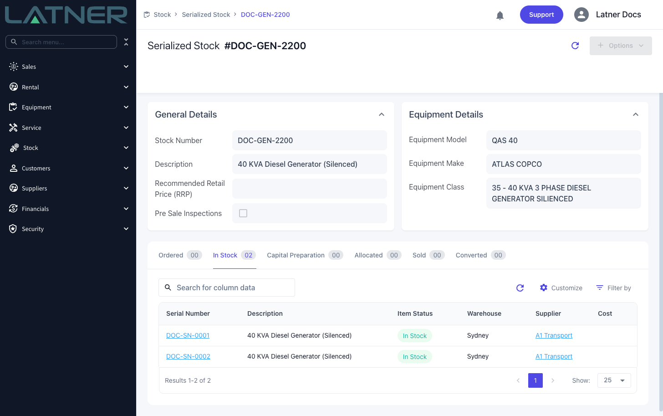
Task: Switch to the Allocated tab
Action: 378,255
